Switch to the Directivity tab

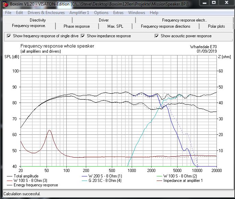(x=38, y=20)
